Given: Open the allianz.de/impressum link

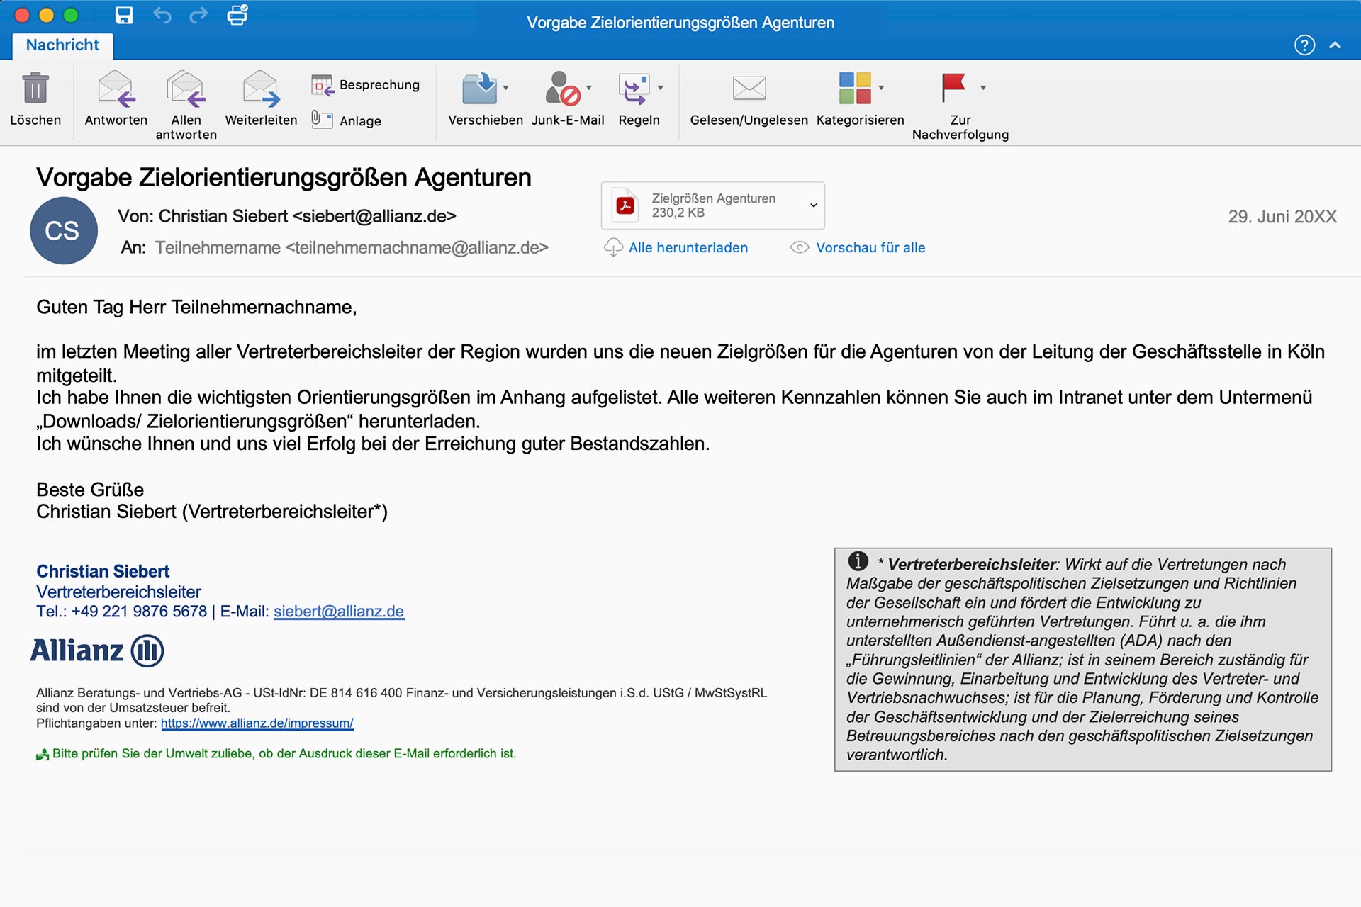Looking at the screenshot, I should tap(257, 723).
